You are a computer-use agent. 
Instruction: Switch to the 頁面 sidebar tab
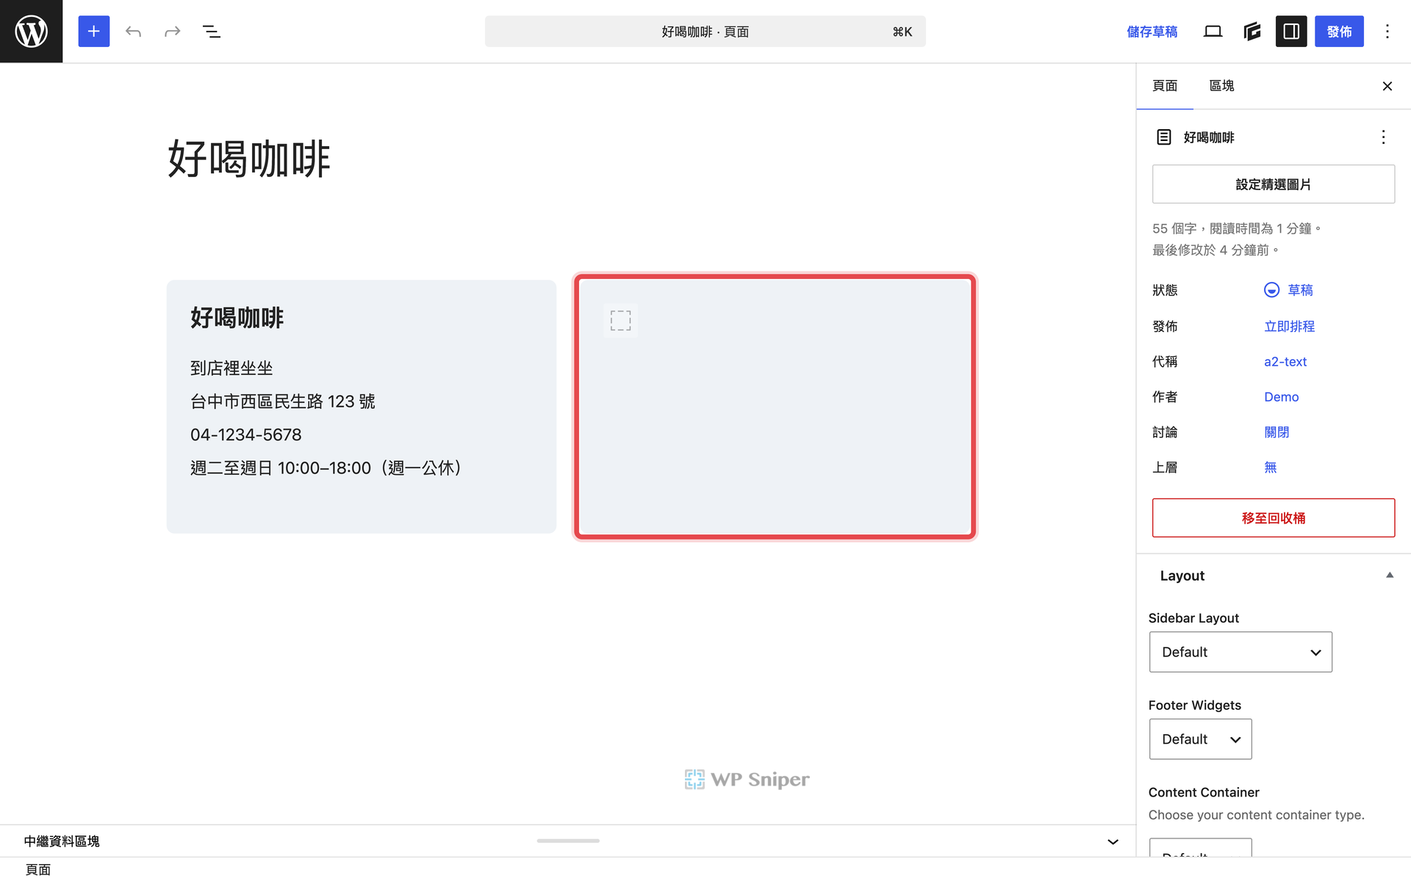click(x=1165, y=86)
